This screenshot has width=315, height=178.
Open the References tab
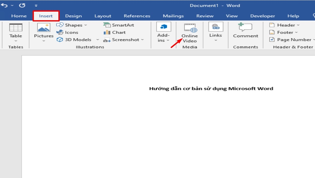coord(137,16)
